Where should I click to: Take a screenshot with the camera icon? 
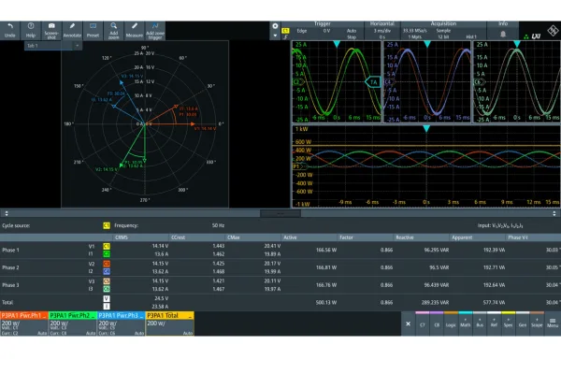(x=51, y=30)
